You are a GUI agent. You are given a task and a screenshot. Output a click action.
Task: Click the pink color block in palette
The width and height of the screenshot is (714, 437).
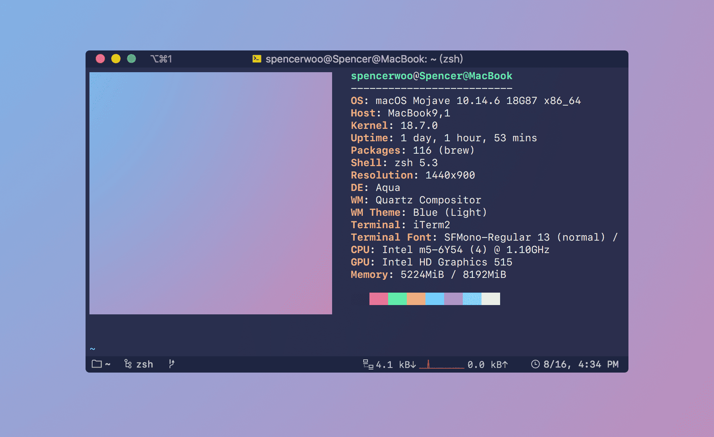point(379,299)
